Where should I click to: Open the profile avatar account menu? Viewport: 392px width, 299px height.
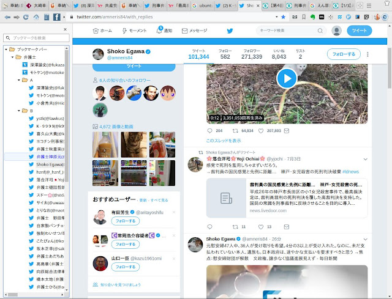point(336,31)
